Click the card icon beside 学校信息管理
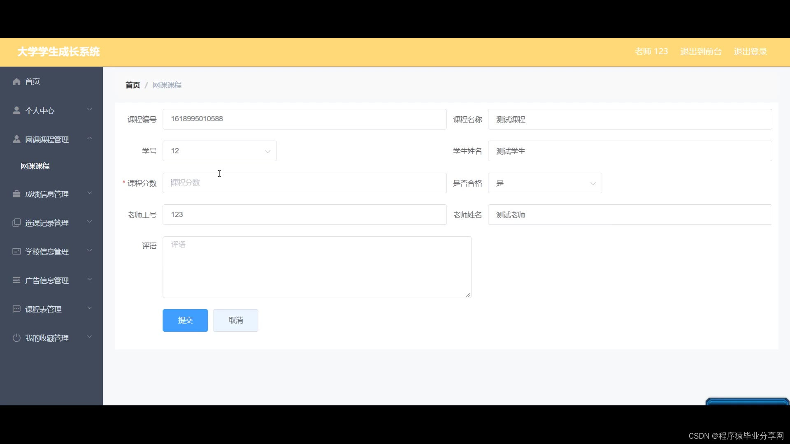This screenshot has height=444, width=790. (16, 251)
